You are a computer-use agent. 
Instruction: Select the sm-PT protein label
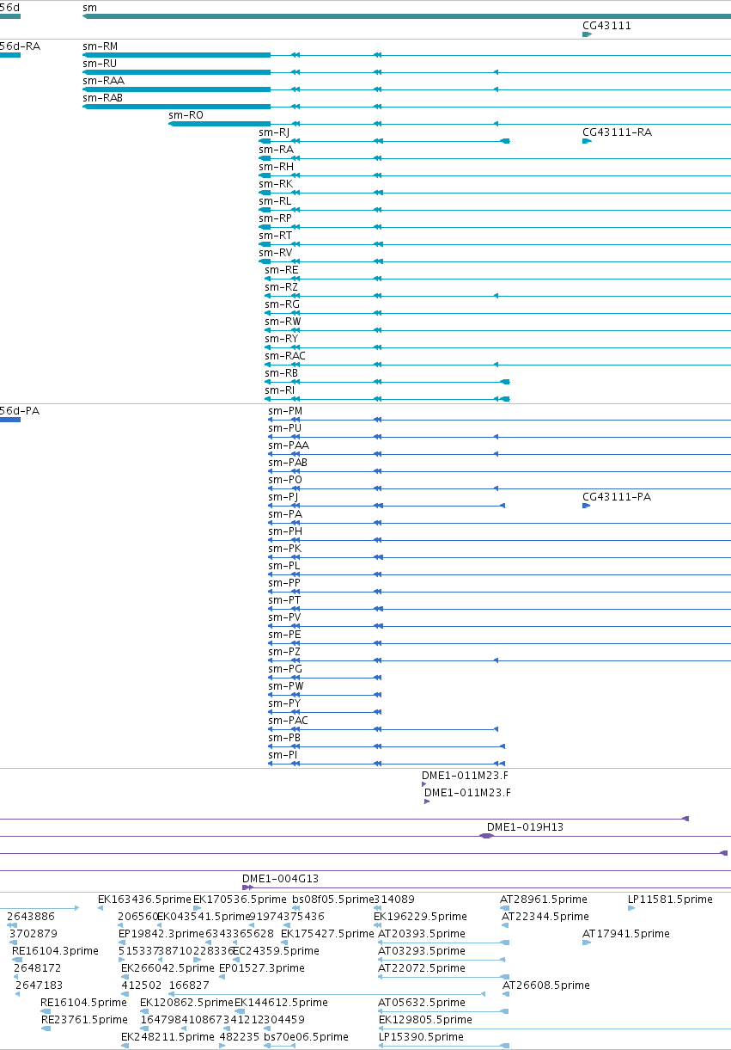284,600
